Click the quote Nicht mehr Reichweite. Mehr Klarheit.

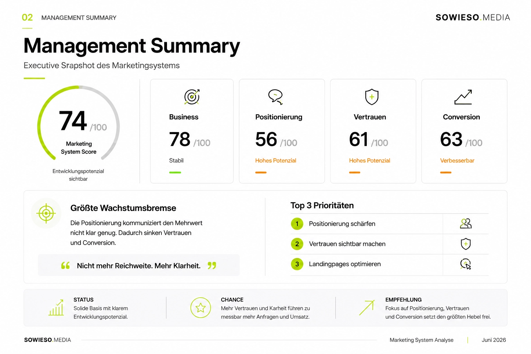139,265
